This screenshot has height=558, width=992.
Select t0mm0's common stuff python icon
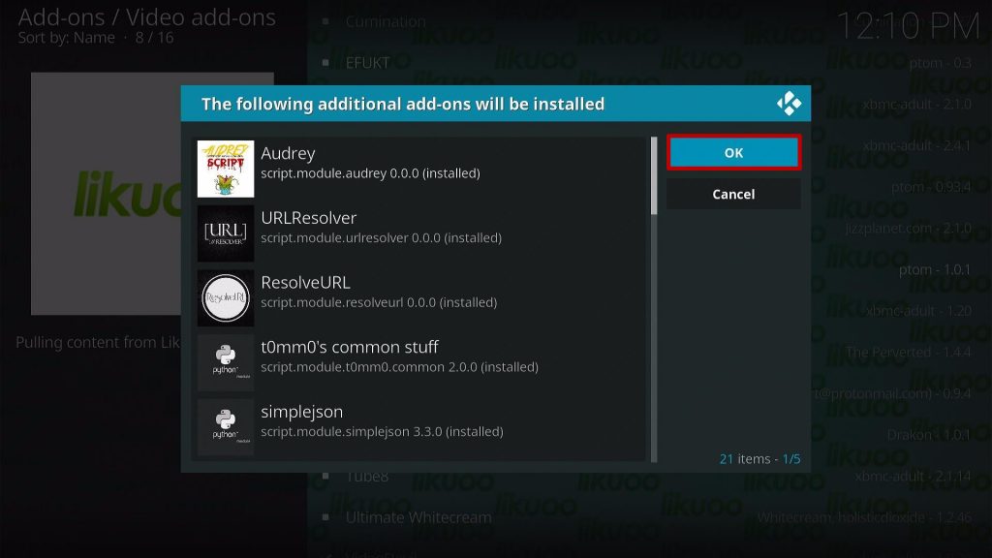coord(225,362)
